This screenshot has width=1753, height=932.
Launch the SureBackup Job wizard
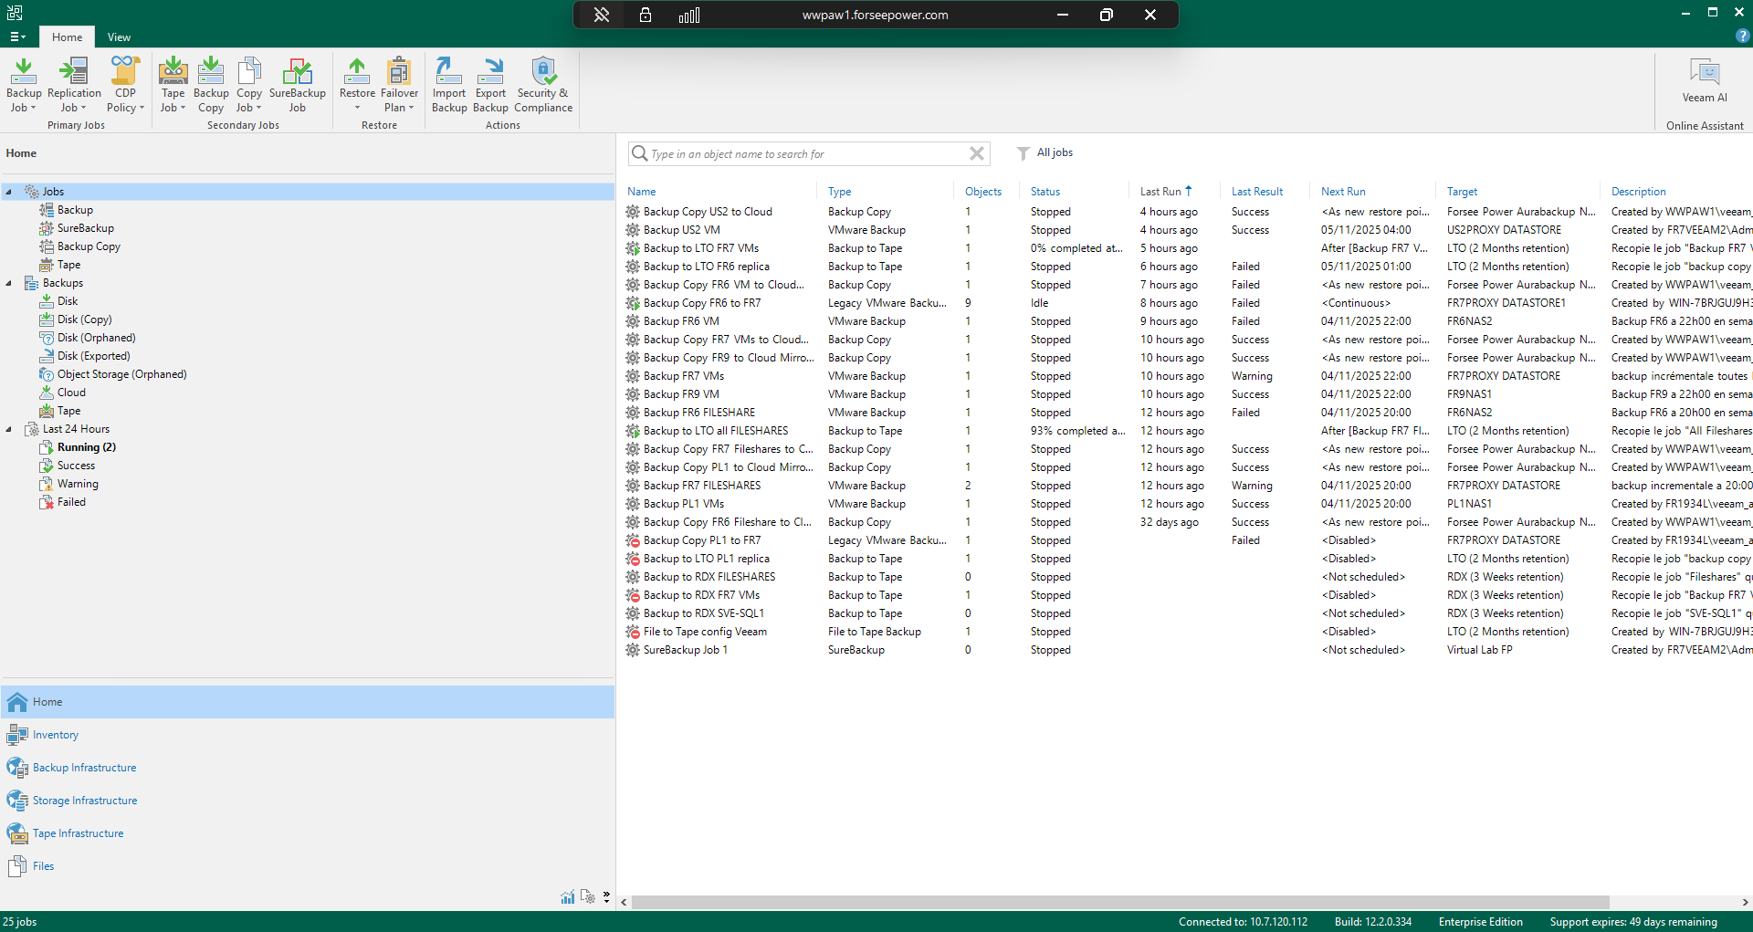(297, 82)
